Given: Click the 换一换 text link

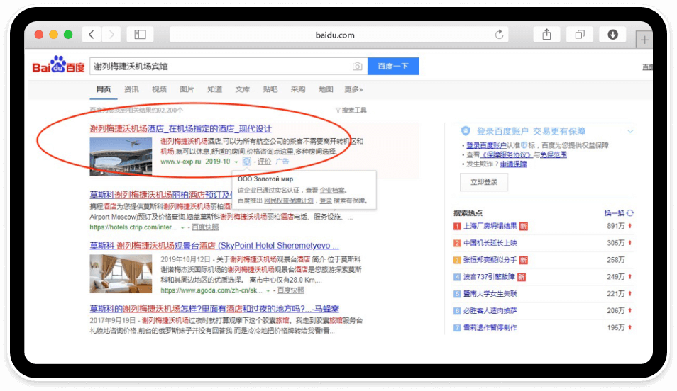Looking at the screenshot, I should pyautogui.click(x=615, y=213).
